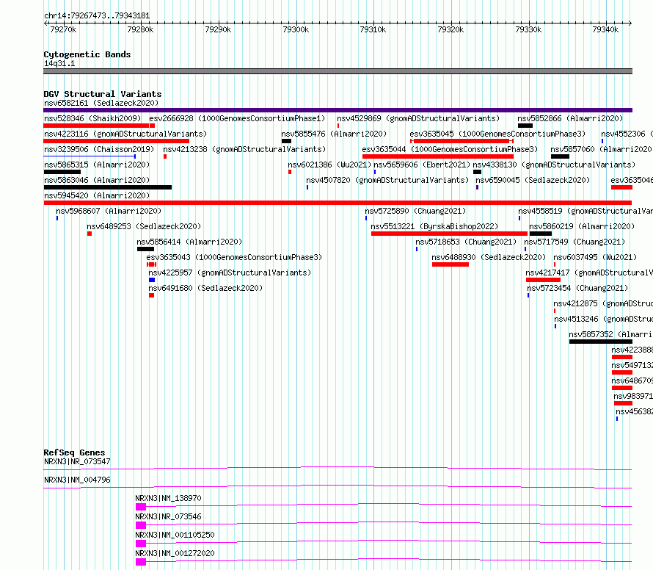Image resolution: width=653 pixels, height=570 pixels.
Task: Open nsv5718653 (Chuang2021) variant
Action: point(466,242)
